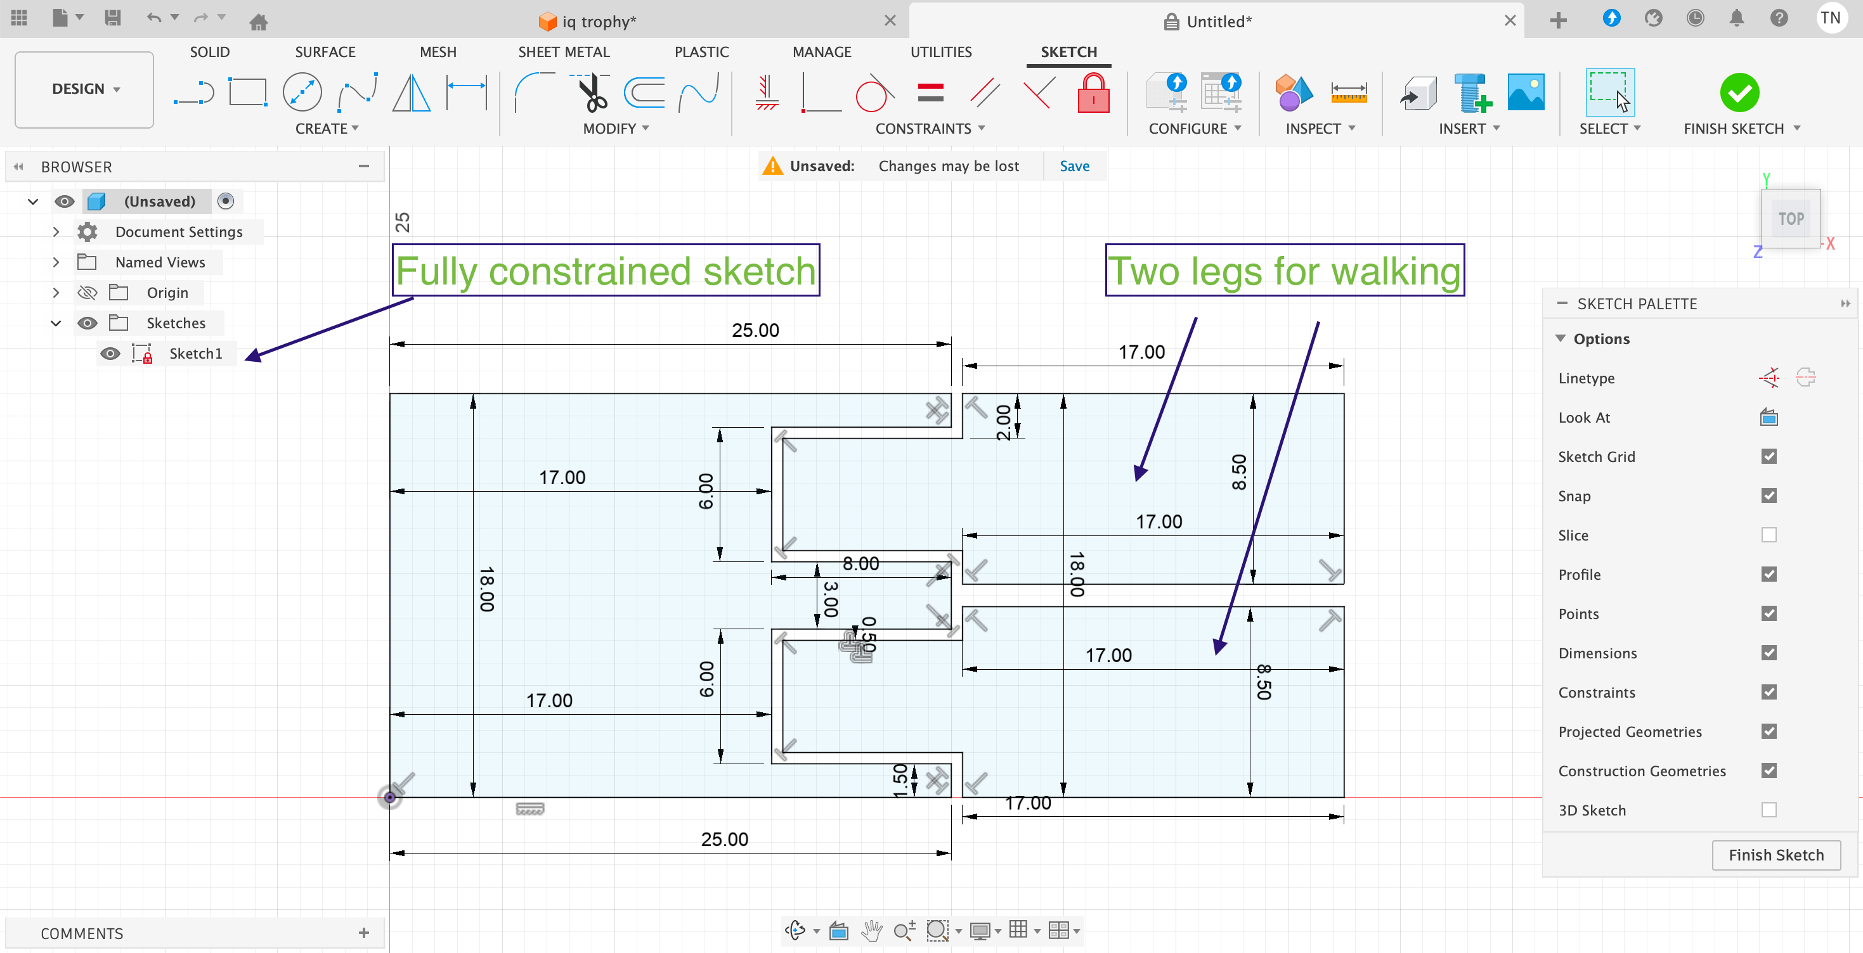
Task: Click the Finish Sketch button in palette
Action: pyautogui.click(x=1775, y=855)
